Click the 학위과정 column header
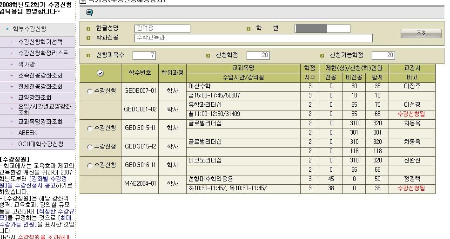450x239 pixels. tap(172, 73)
